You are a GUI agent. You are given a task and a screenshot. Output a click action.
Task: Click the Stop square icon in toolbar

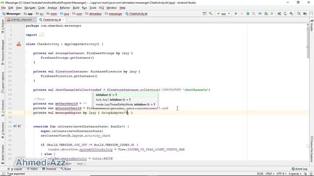point(272,14)
